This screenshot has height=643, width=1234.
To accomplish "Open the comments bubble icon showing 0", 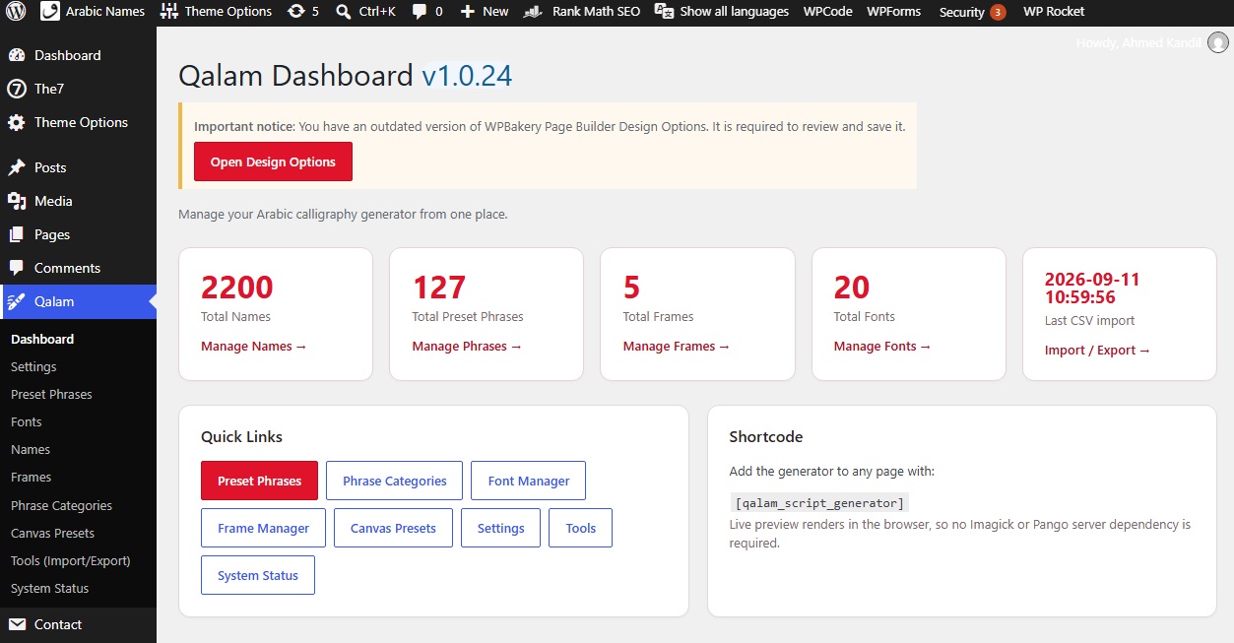I will click(420, 12).
